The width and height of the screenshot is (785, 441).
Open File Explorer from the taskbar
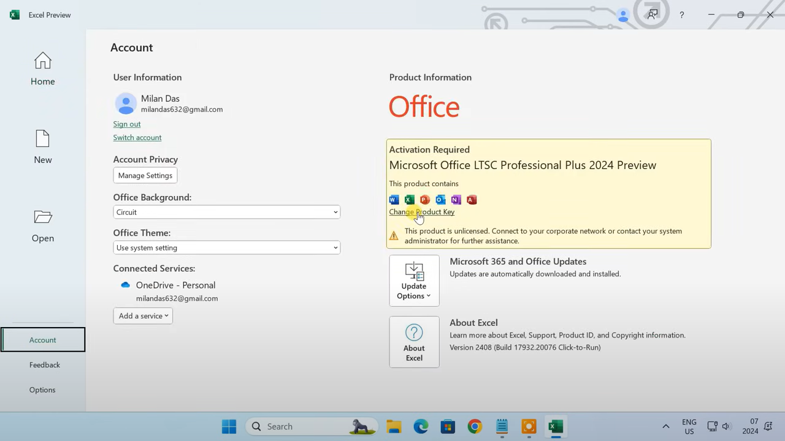click(394, 426)
